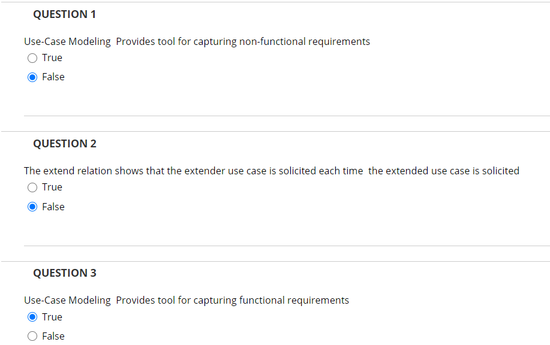Select False for Question 3
The width and height of the screenshot is (550, 345).
(32, 336)
